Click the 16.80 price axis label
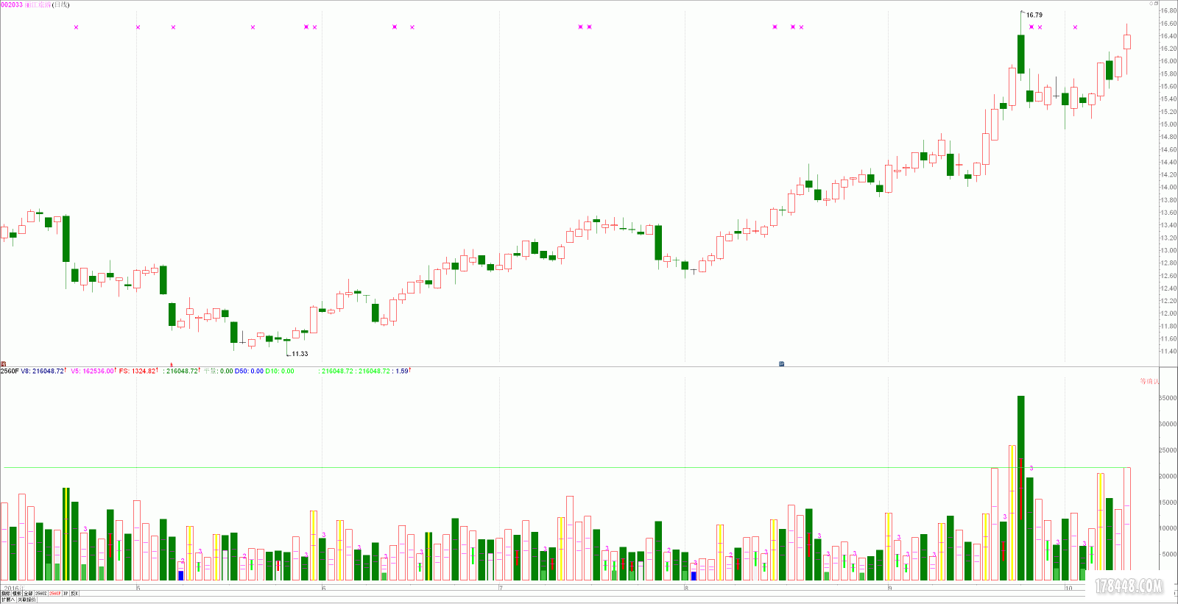The width and height of the screenshot is (1178, 604). point(1168,10)
